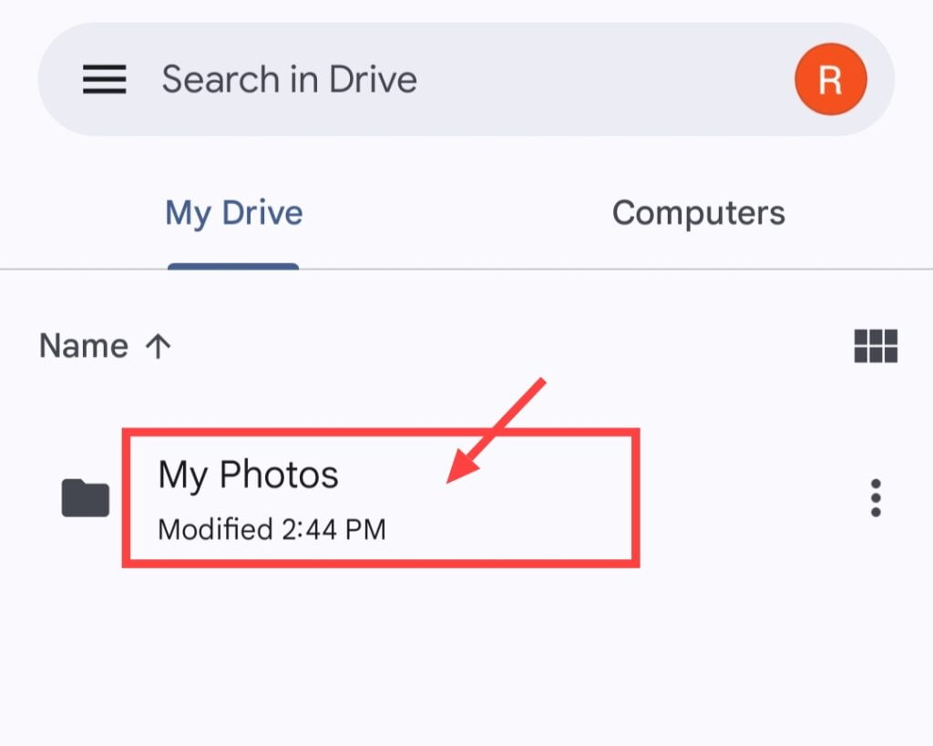The width and height of the screenshot is (933, 746).
Task: Tap the letter R in the profile circle
Action: (831, 80)
